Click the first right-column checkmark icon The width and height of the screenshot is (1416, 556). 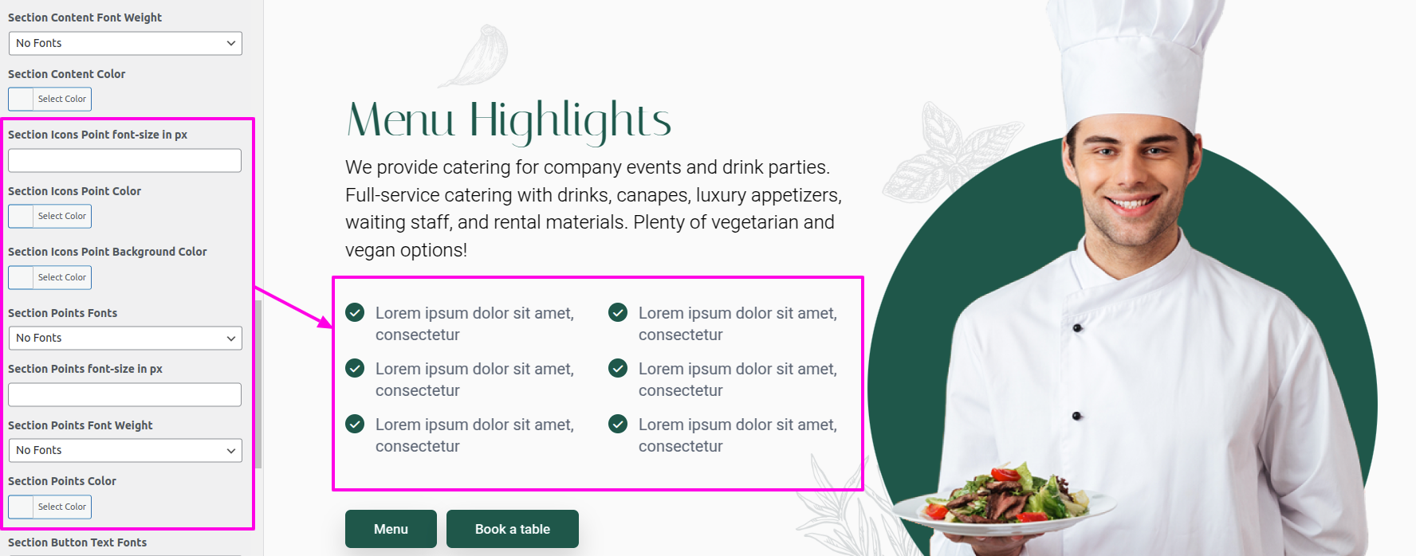pos(618,312)
